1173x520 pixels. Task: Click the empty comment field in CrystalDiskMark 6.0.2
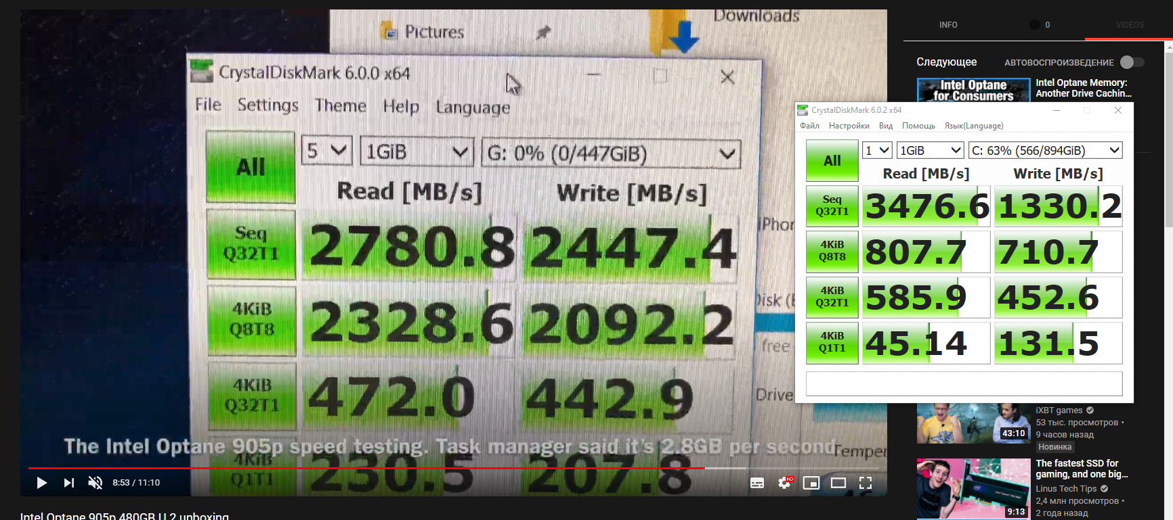964,383
